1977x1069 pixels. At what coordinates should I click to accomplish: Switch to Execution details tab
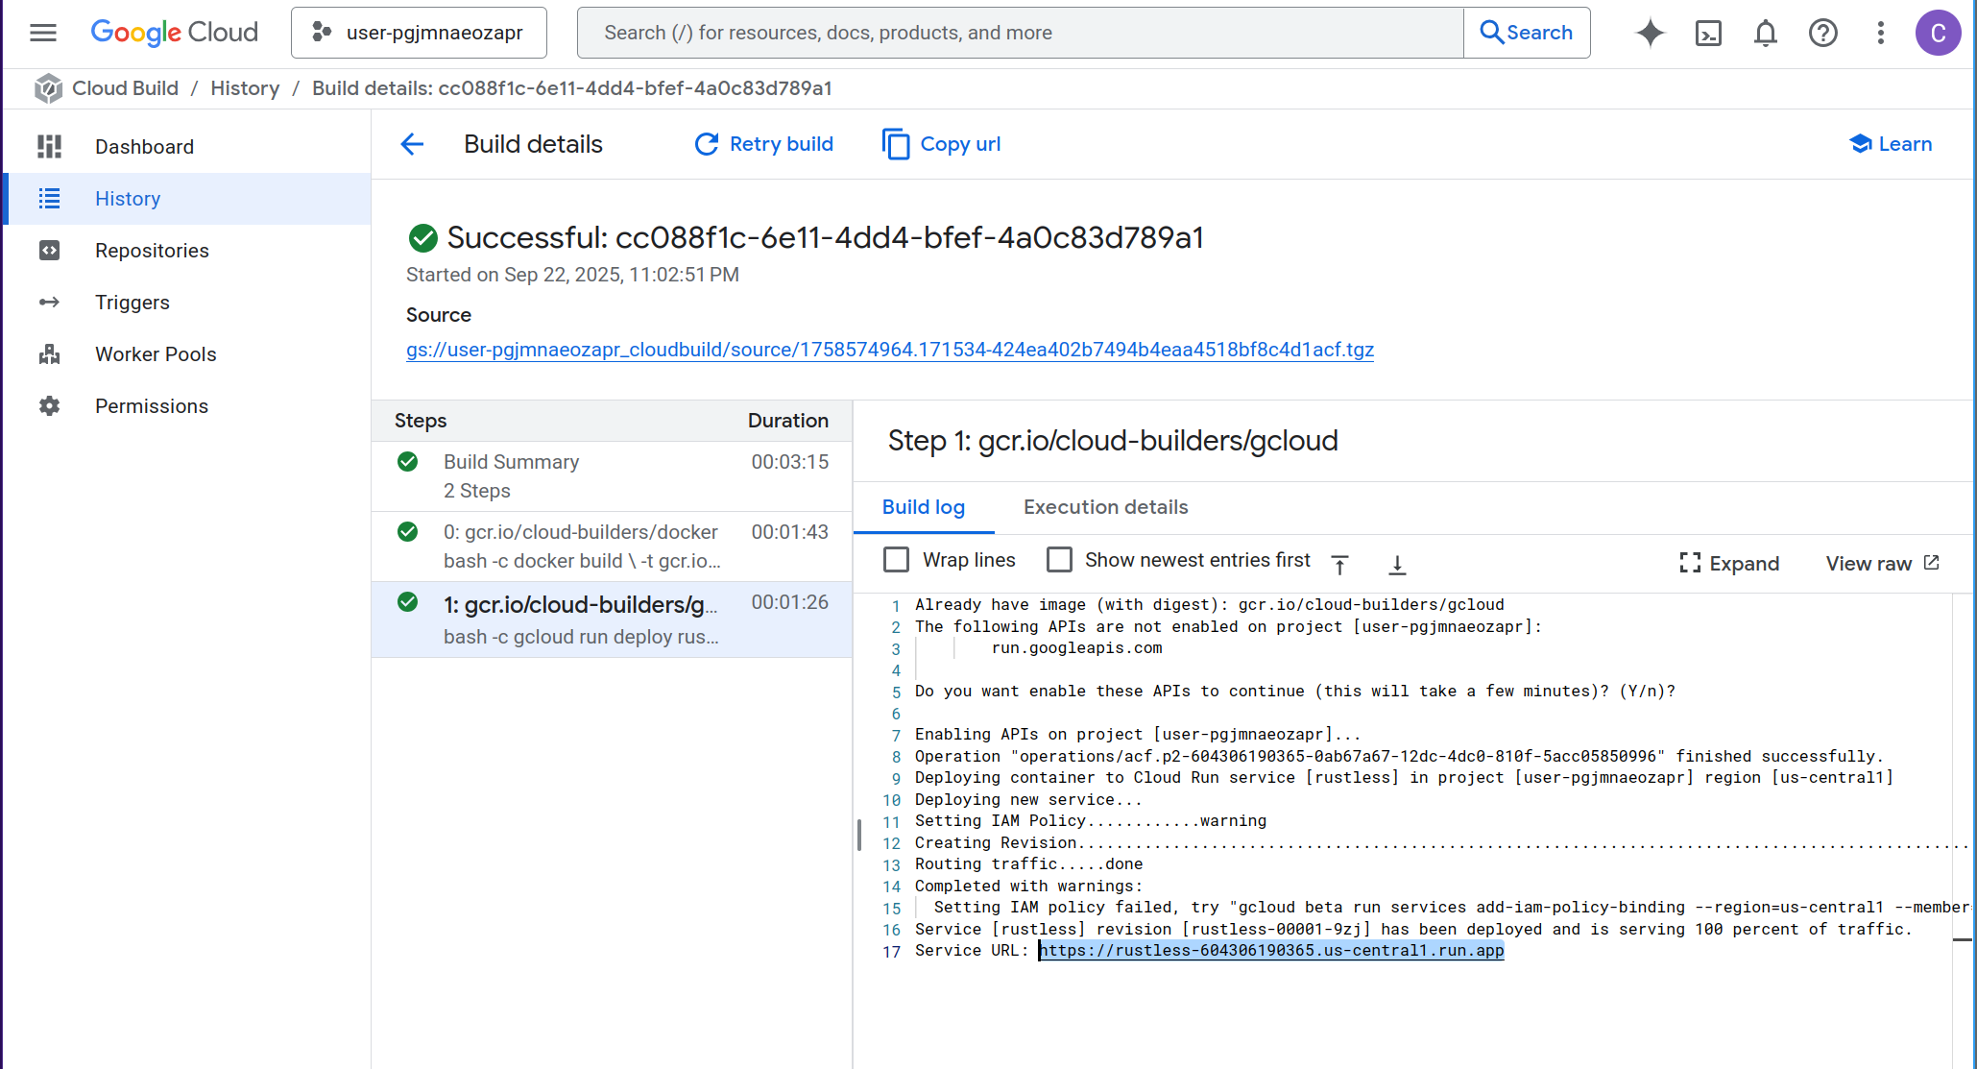pyautogui.click(x=1105, y=507)
